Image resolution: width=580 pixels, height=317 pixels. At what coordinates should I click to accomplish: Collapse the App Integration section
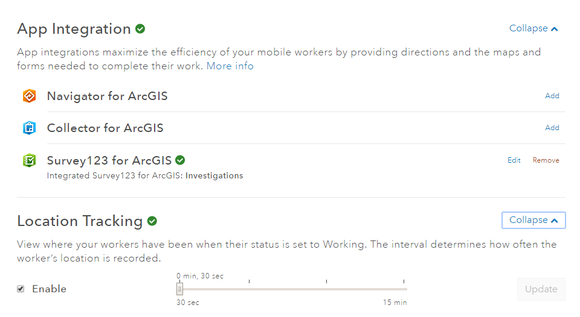(x=533, y=28)
